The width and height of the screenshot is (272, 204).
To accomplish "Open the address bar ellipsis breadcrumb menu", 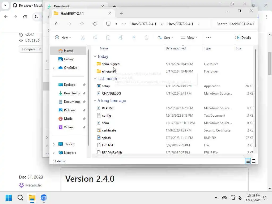I will pyautogui.click(x=124, y=24).
